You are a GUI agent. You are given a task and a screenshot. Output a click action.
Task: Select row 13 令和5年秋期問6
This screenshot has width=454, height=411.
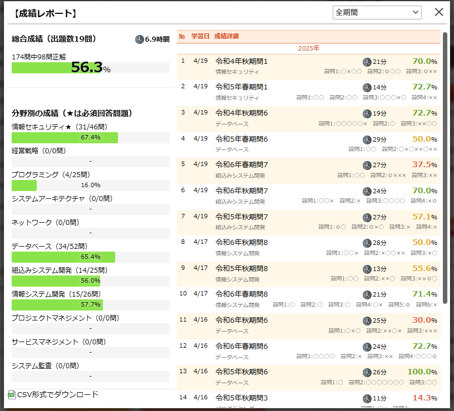coord(309,378)
